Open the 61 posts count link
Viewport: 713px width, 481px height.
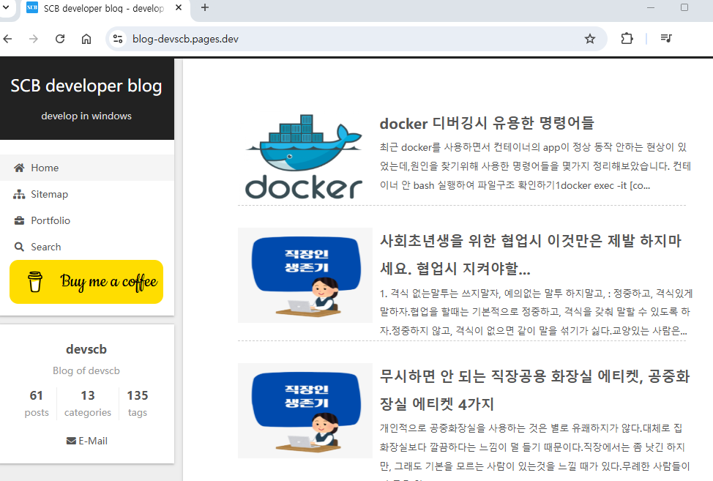[x=37, y=403]
